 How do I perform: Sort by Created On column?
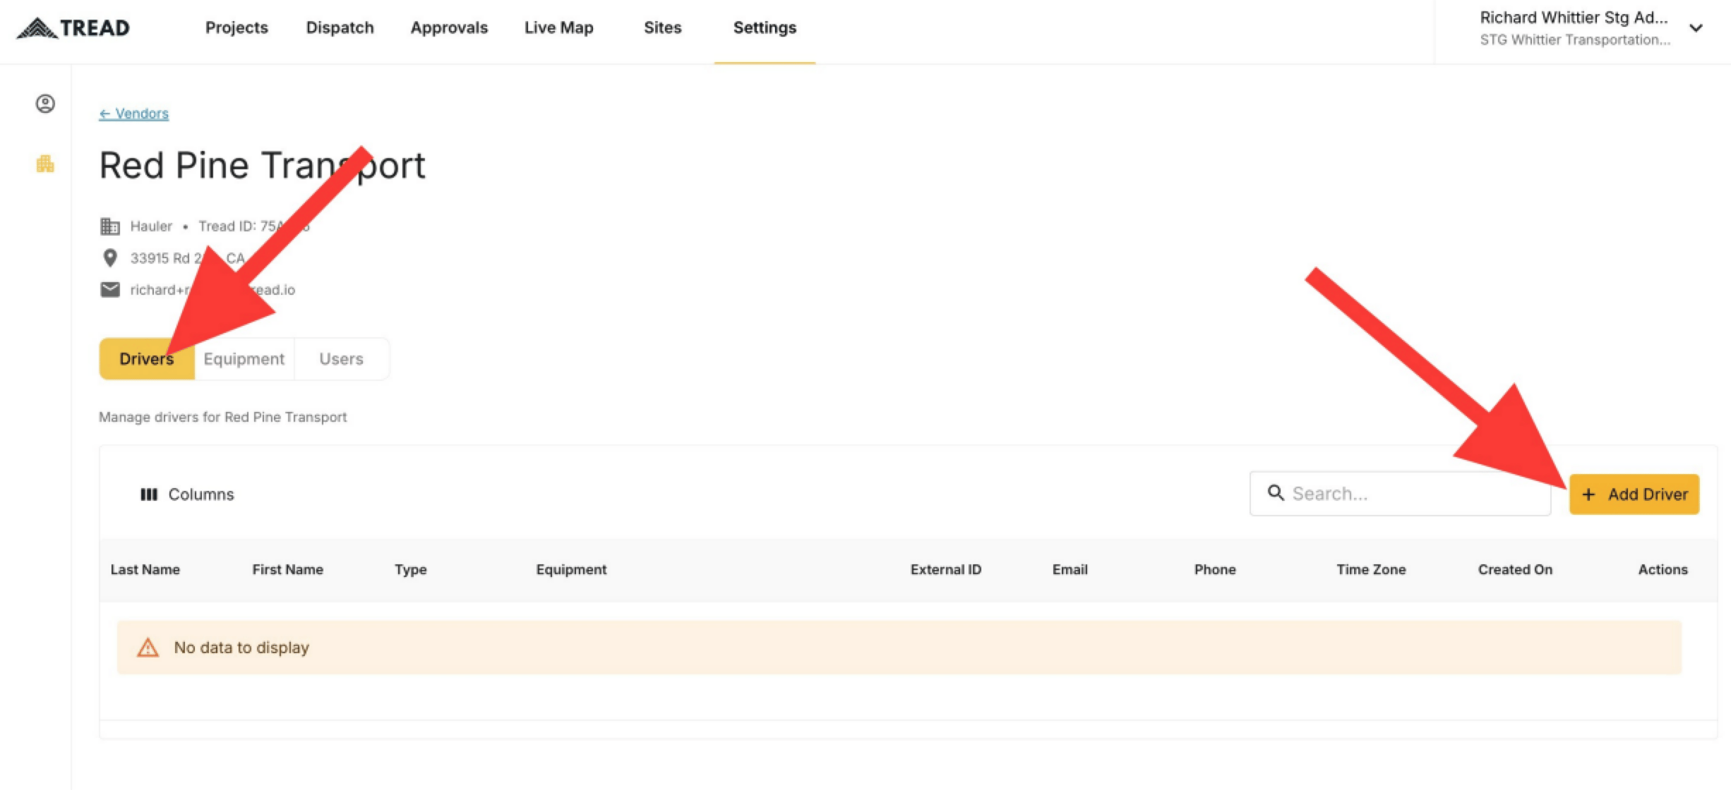point(1515,569)
